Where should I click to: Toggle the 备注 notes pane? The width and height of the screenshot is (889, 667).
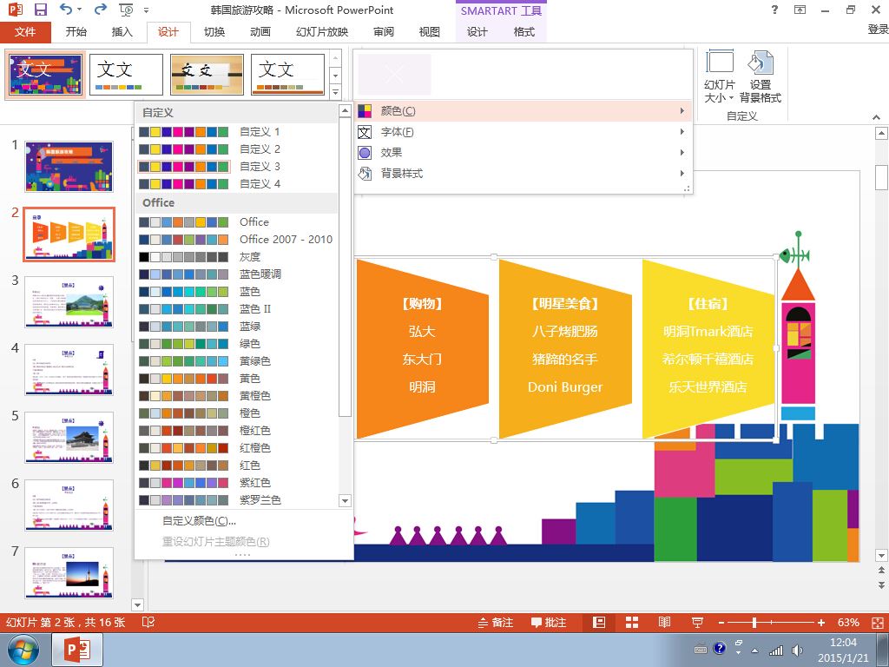coord(495,623)
